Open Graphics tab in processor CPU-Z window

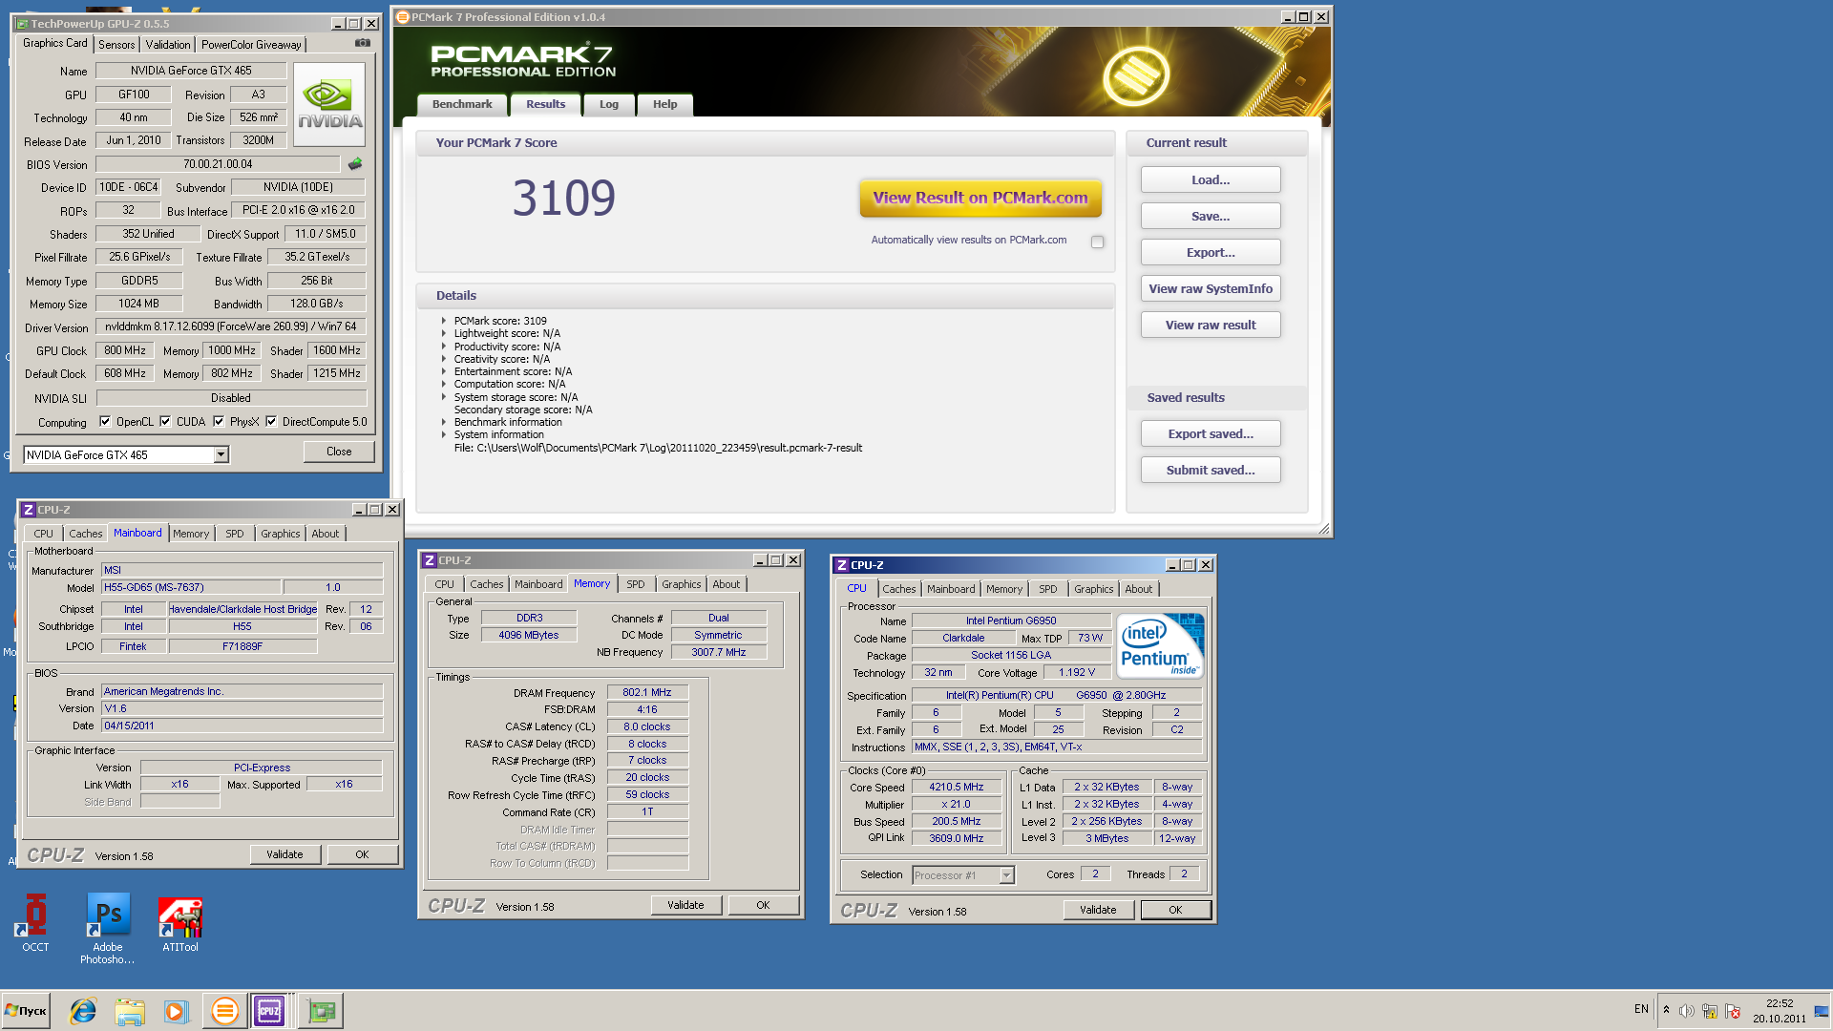coord(1094,589)
